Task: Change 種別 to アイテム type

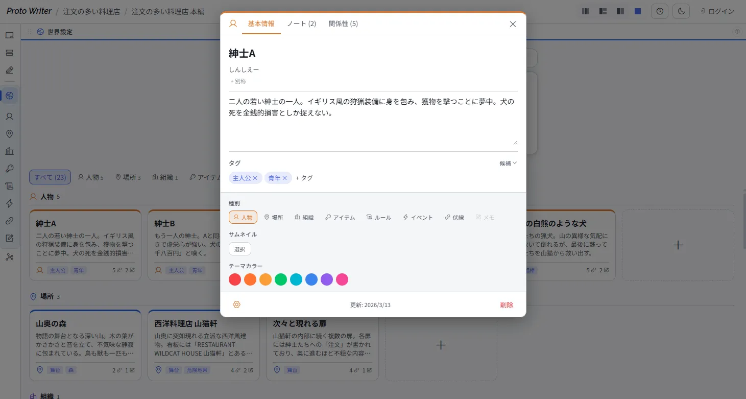Action: point(340,217)
